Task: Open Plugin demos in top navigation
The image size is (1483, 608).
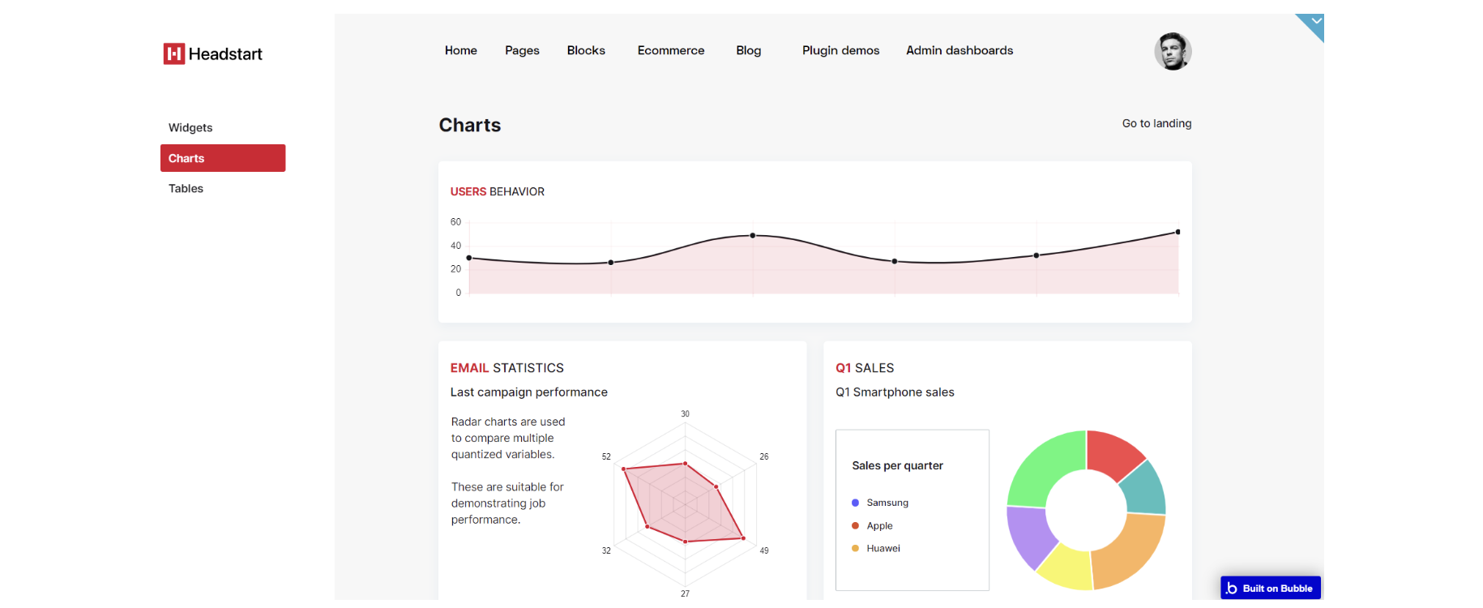Action: click(840, 50)
